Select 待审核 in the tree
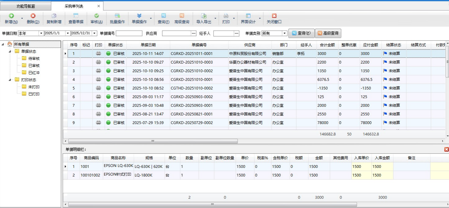Viewport: 449px width, 208px height. [34, 58]
